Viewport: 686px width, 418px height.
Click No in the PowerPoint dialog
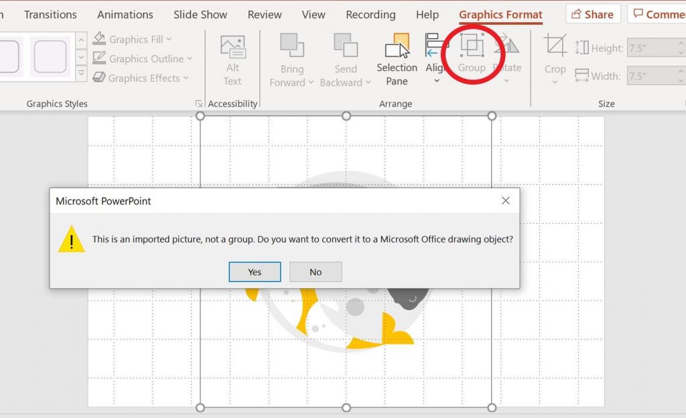pyautogui.click(x=316, y=271)
